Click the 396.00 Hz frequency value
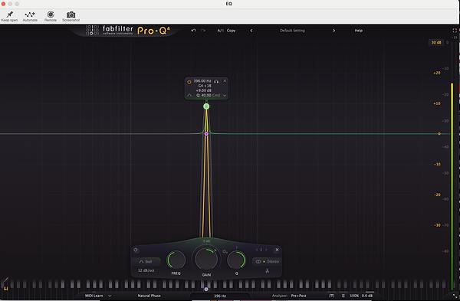 (x=202, y=81)
